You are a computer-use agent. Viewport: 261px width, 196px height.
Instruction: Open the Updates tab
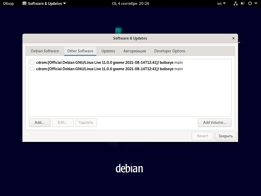click(x=108, y=51)
